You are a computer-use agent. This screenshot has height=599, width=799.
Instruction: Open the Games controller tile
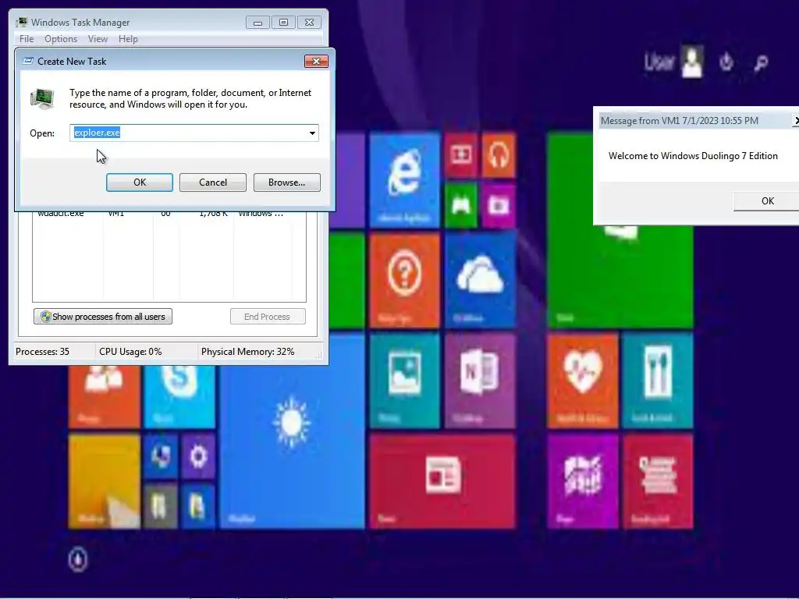460,205
